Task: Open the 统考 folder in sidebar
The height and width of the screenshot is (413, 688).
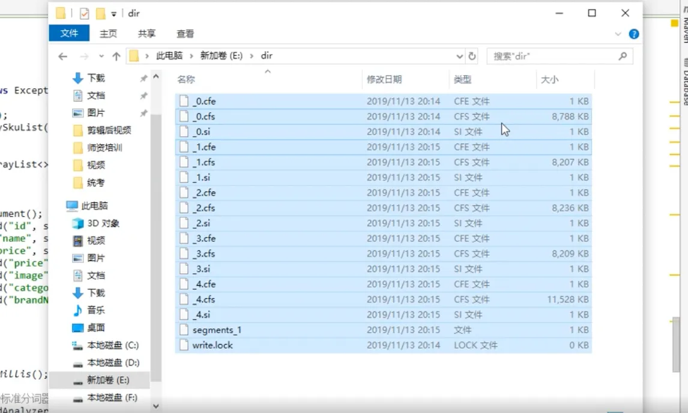Action: 95,182
